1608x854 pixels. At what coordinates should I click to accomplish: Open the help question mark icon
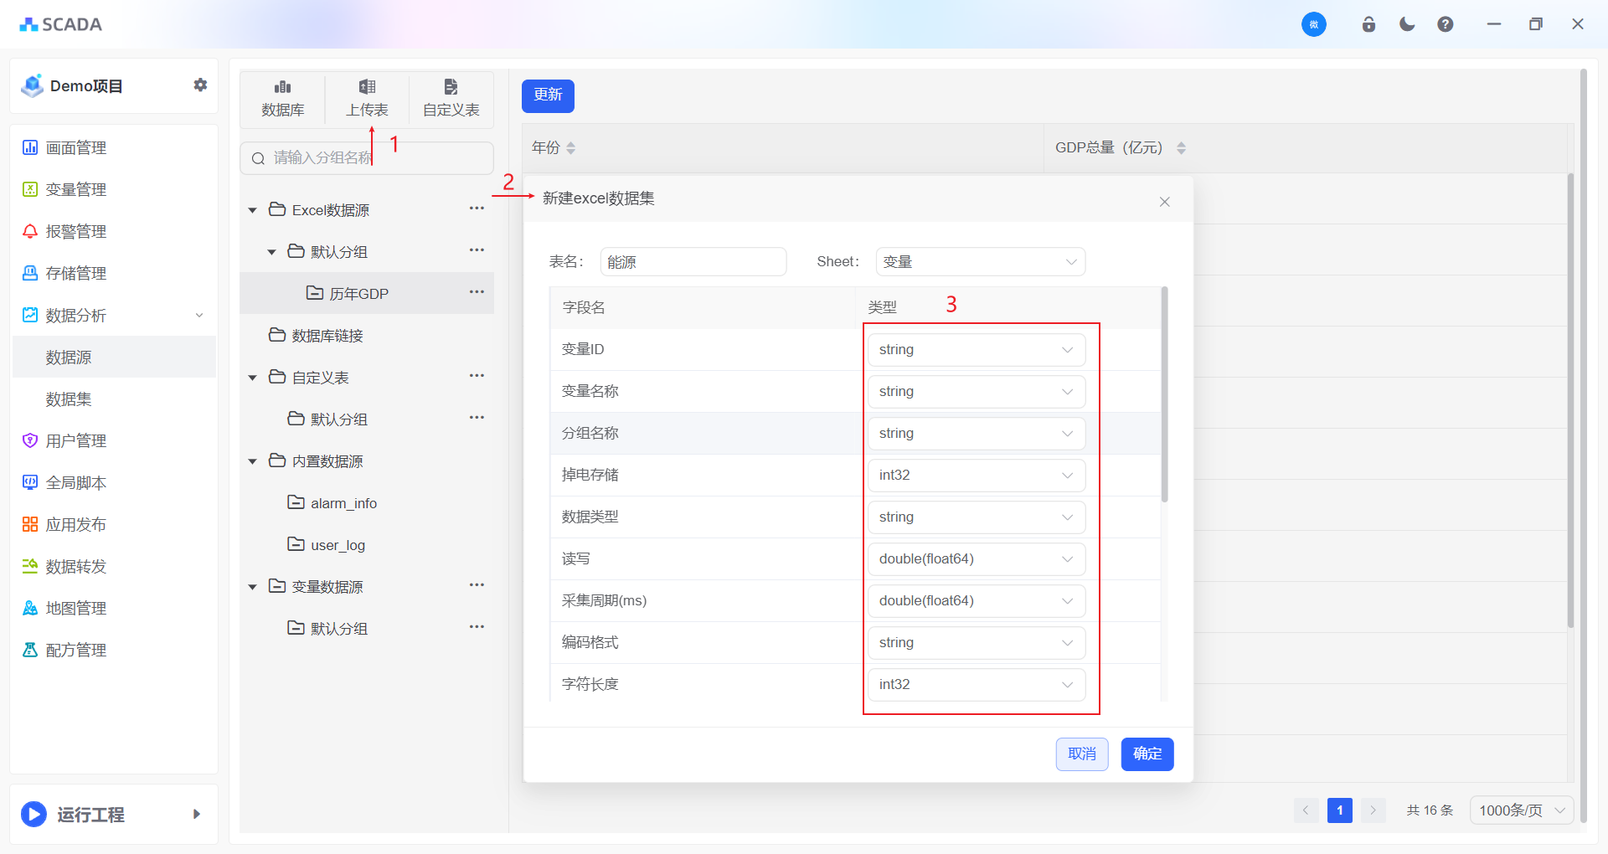pyautogui.click(x=1445, y=24)
